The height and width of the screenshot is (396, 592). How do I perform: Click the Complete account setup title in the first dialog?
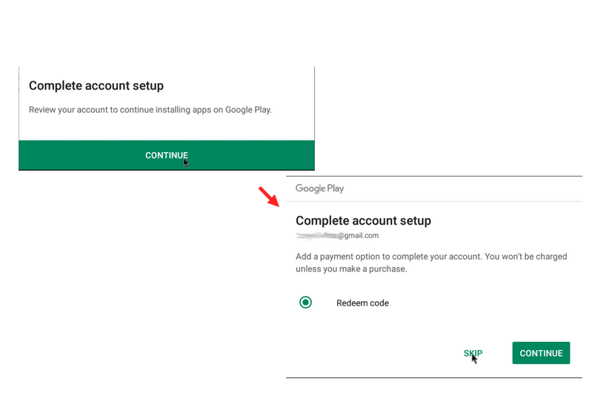tap(96, 86)
